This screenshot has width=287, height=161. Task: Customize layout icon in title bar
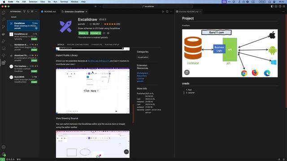284,6
